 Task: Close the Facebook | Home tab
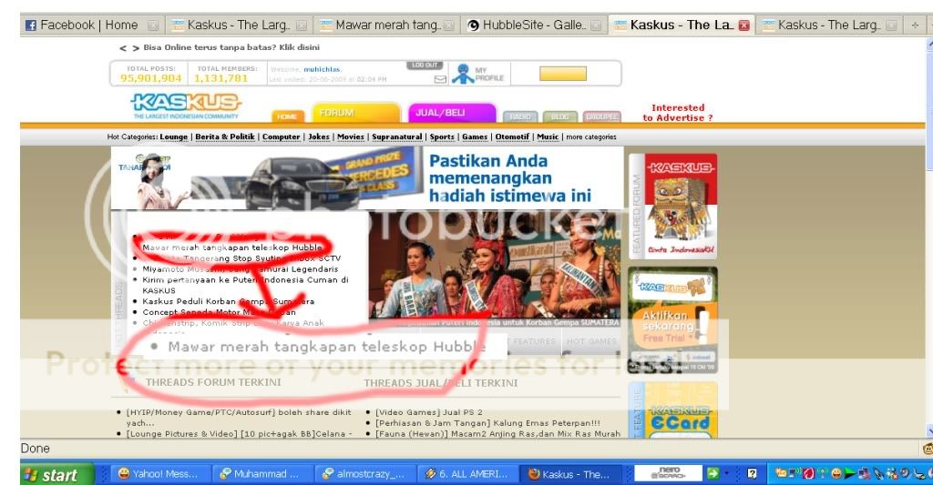tap(153, 25)
